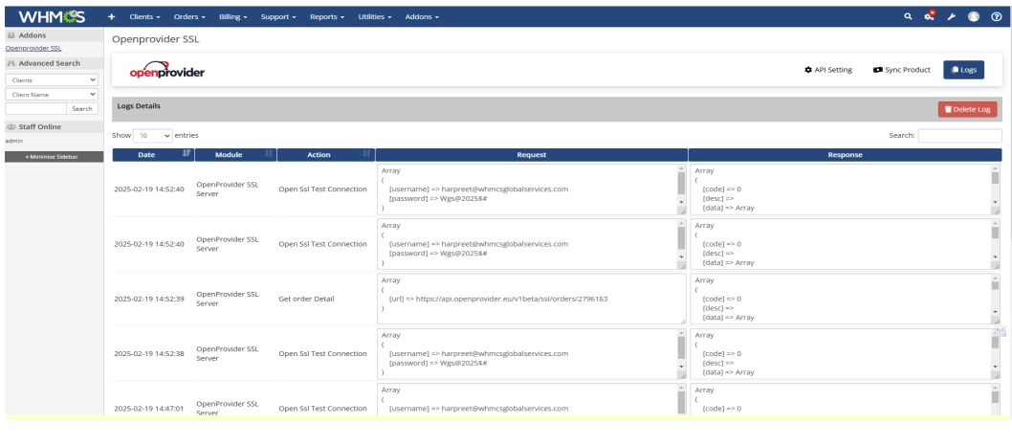The width and height of the screenshot is (1012, 446).
Task: Select the Logs tab button
Action: [963, 70]
